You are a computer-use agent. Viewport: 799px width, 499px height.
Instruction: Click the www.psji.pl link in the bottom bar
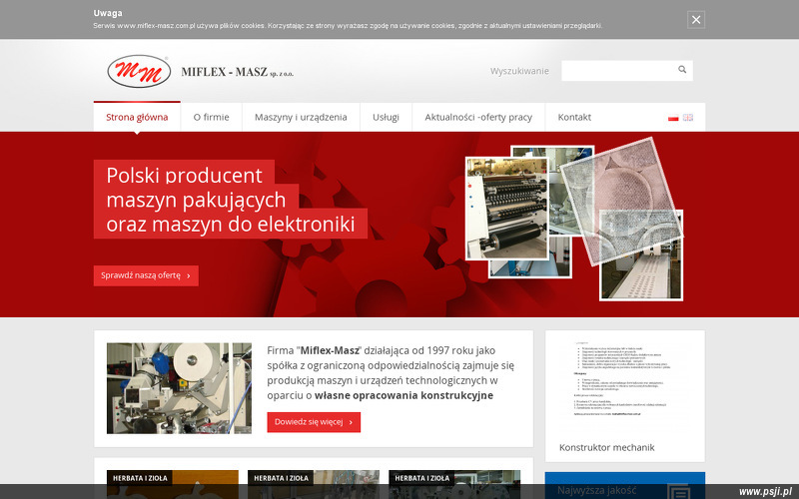(765, 491)
